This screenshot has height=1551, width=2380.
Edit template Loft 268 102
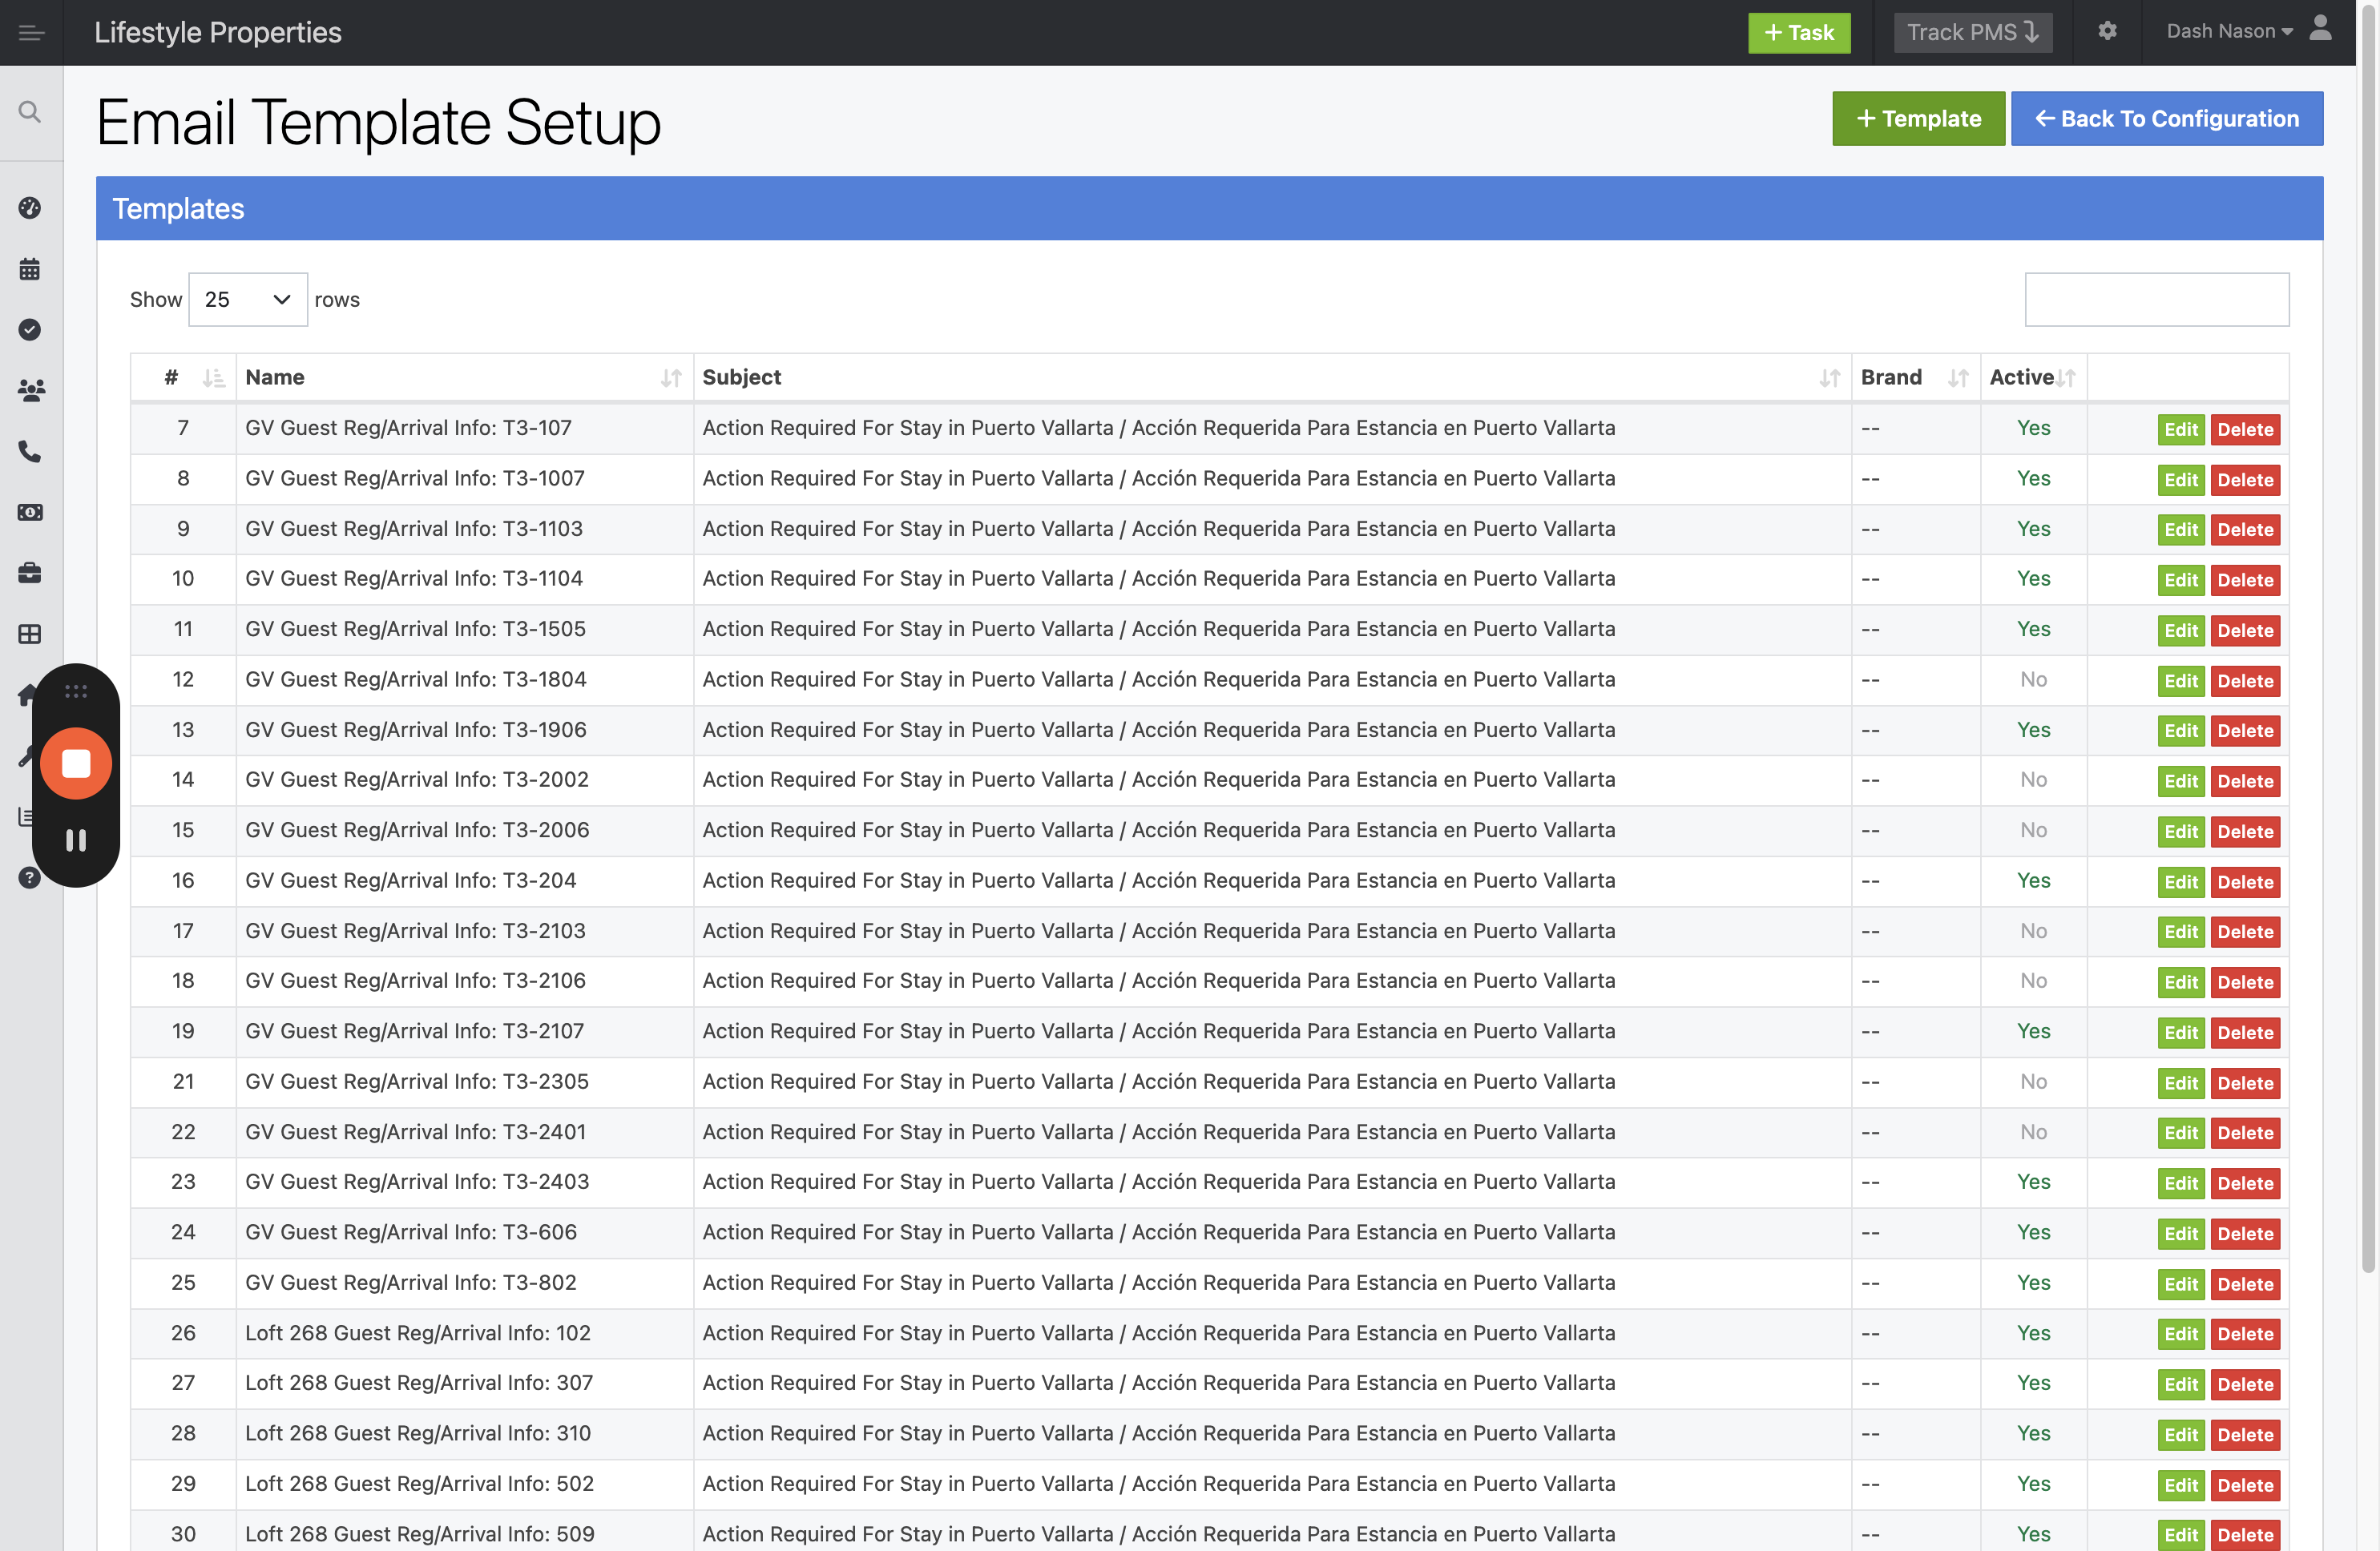[x=2180, y=1334]
